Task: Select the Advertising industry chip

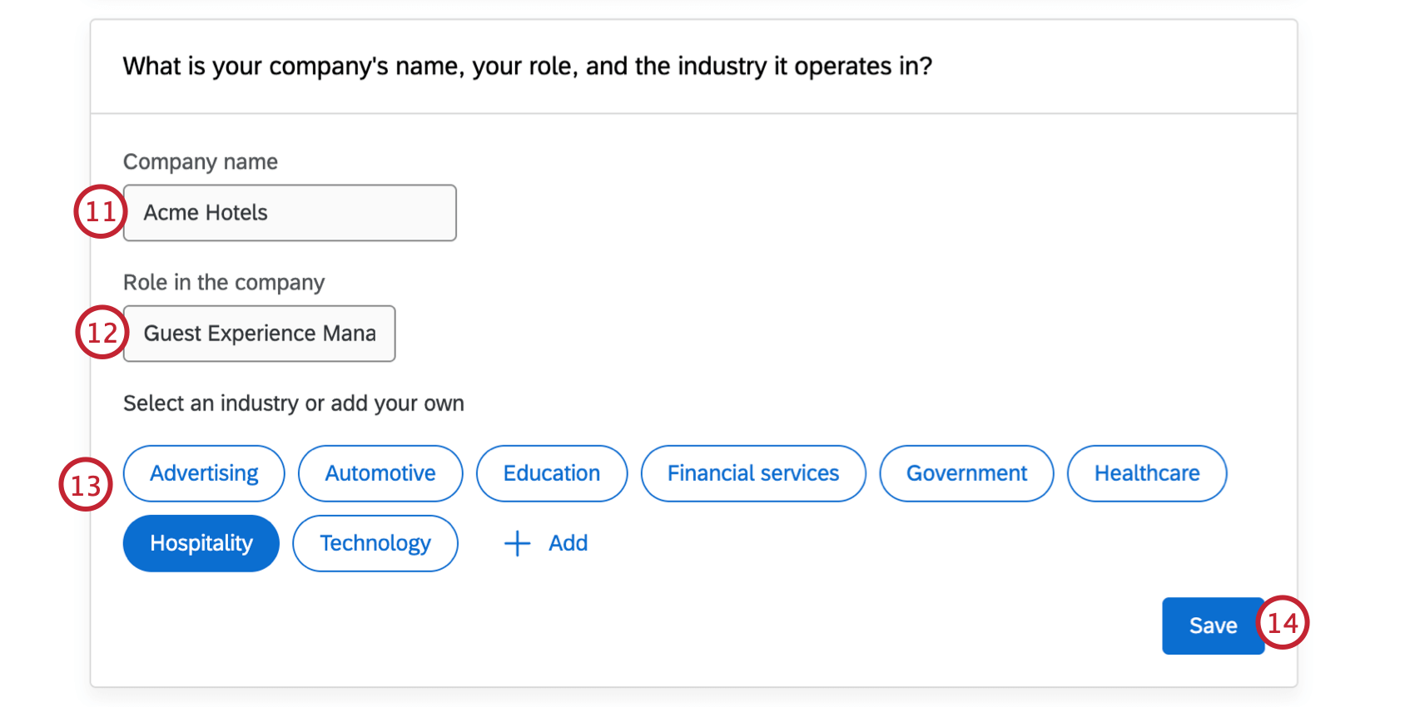Action: [204, 473]
